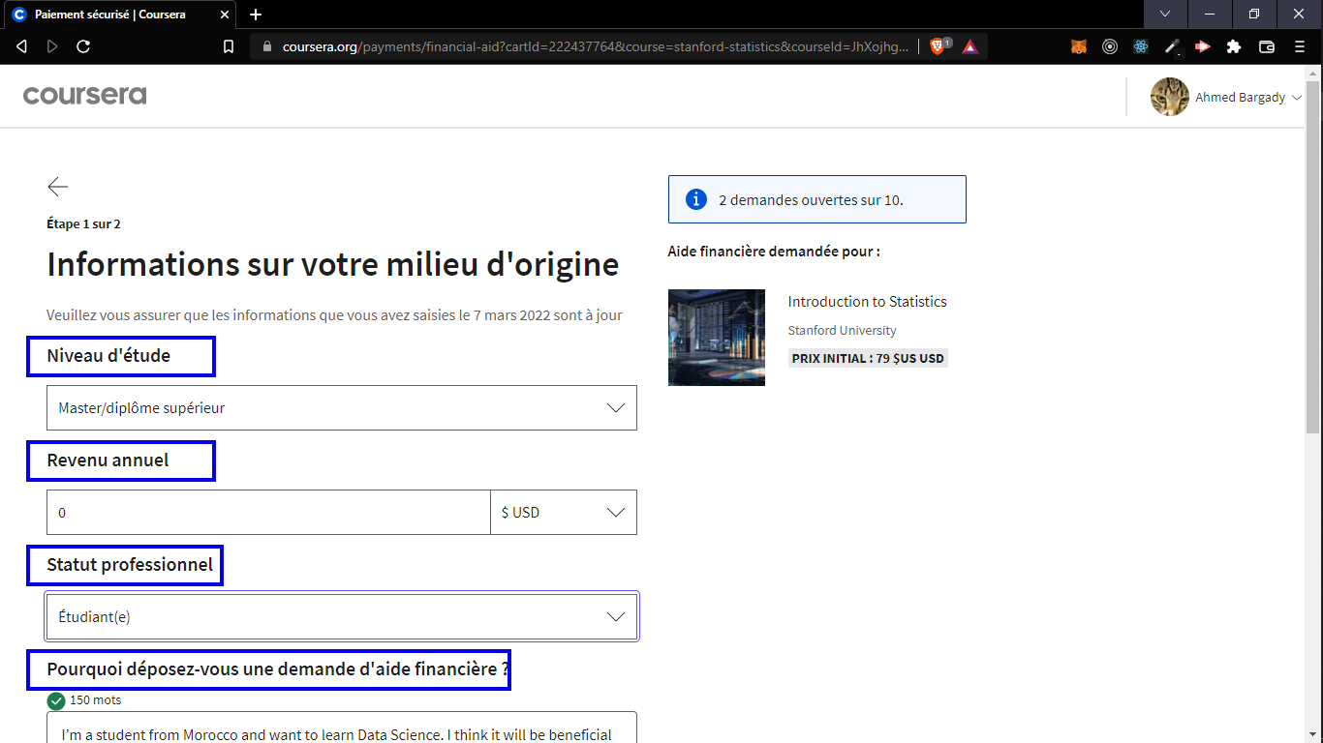Click the green checkmark beside 150 mots
This screenshot has height=743, width=1323.
click(56, 700)
